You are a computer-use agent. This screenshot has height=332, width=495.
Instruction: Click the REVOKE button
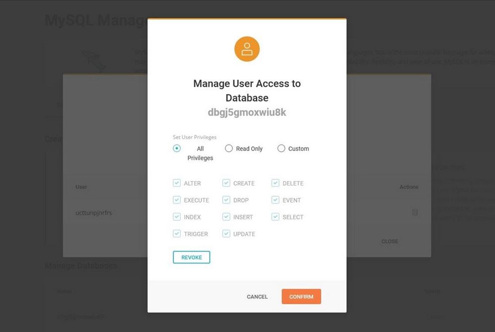pos(191,257)
